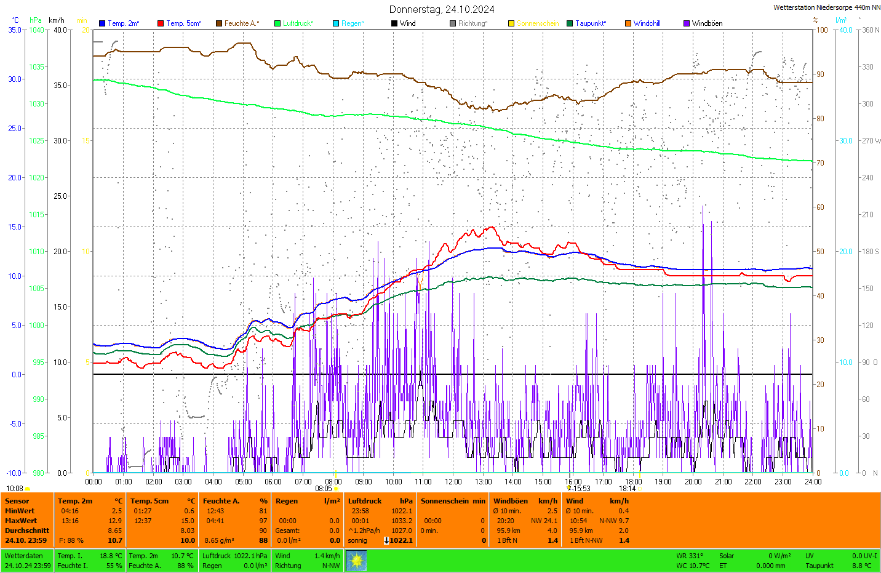Click the purple Windböen legend square

point(687,23)
